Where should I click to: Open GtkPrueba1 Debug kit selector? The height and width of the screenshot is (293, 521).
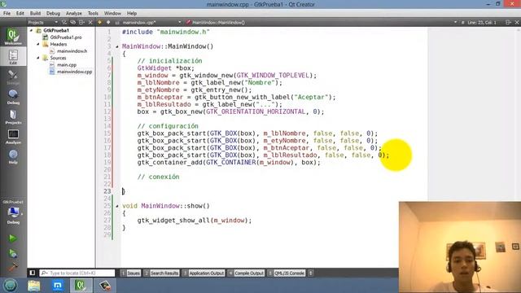[13, 212]
